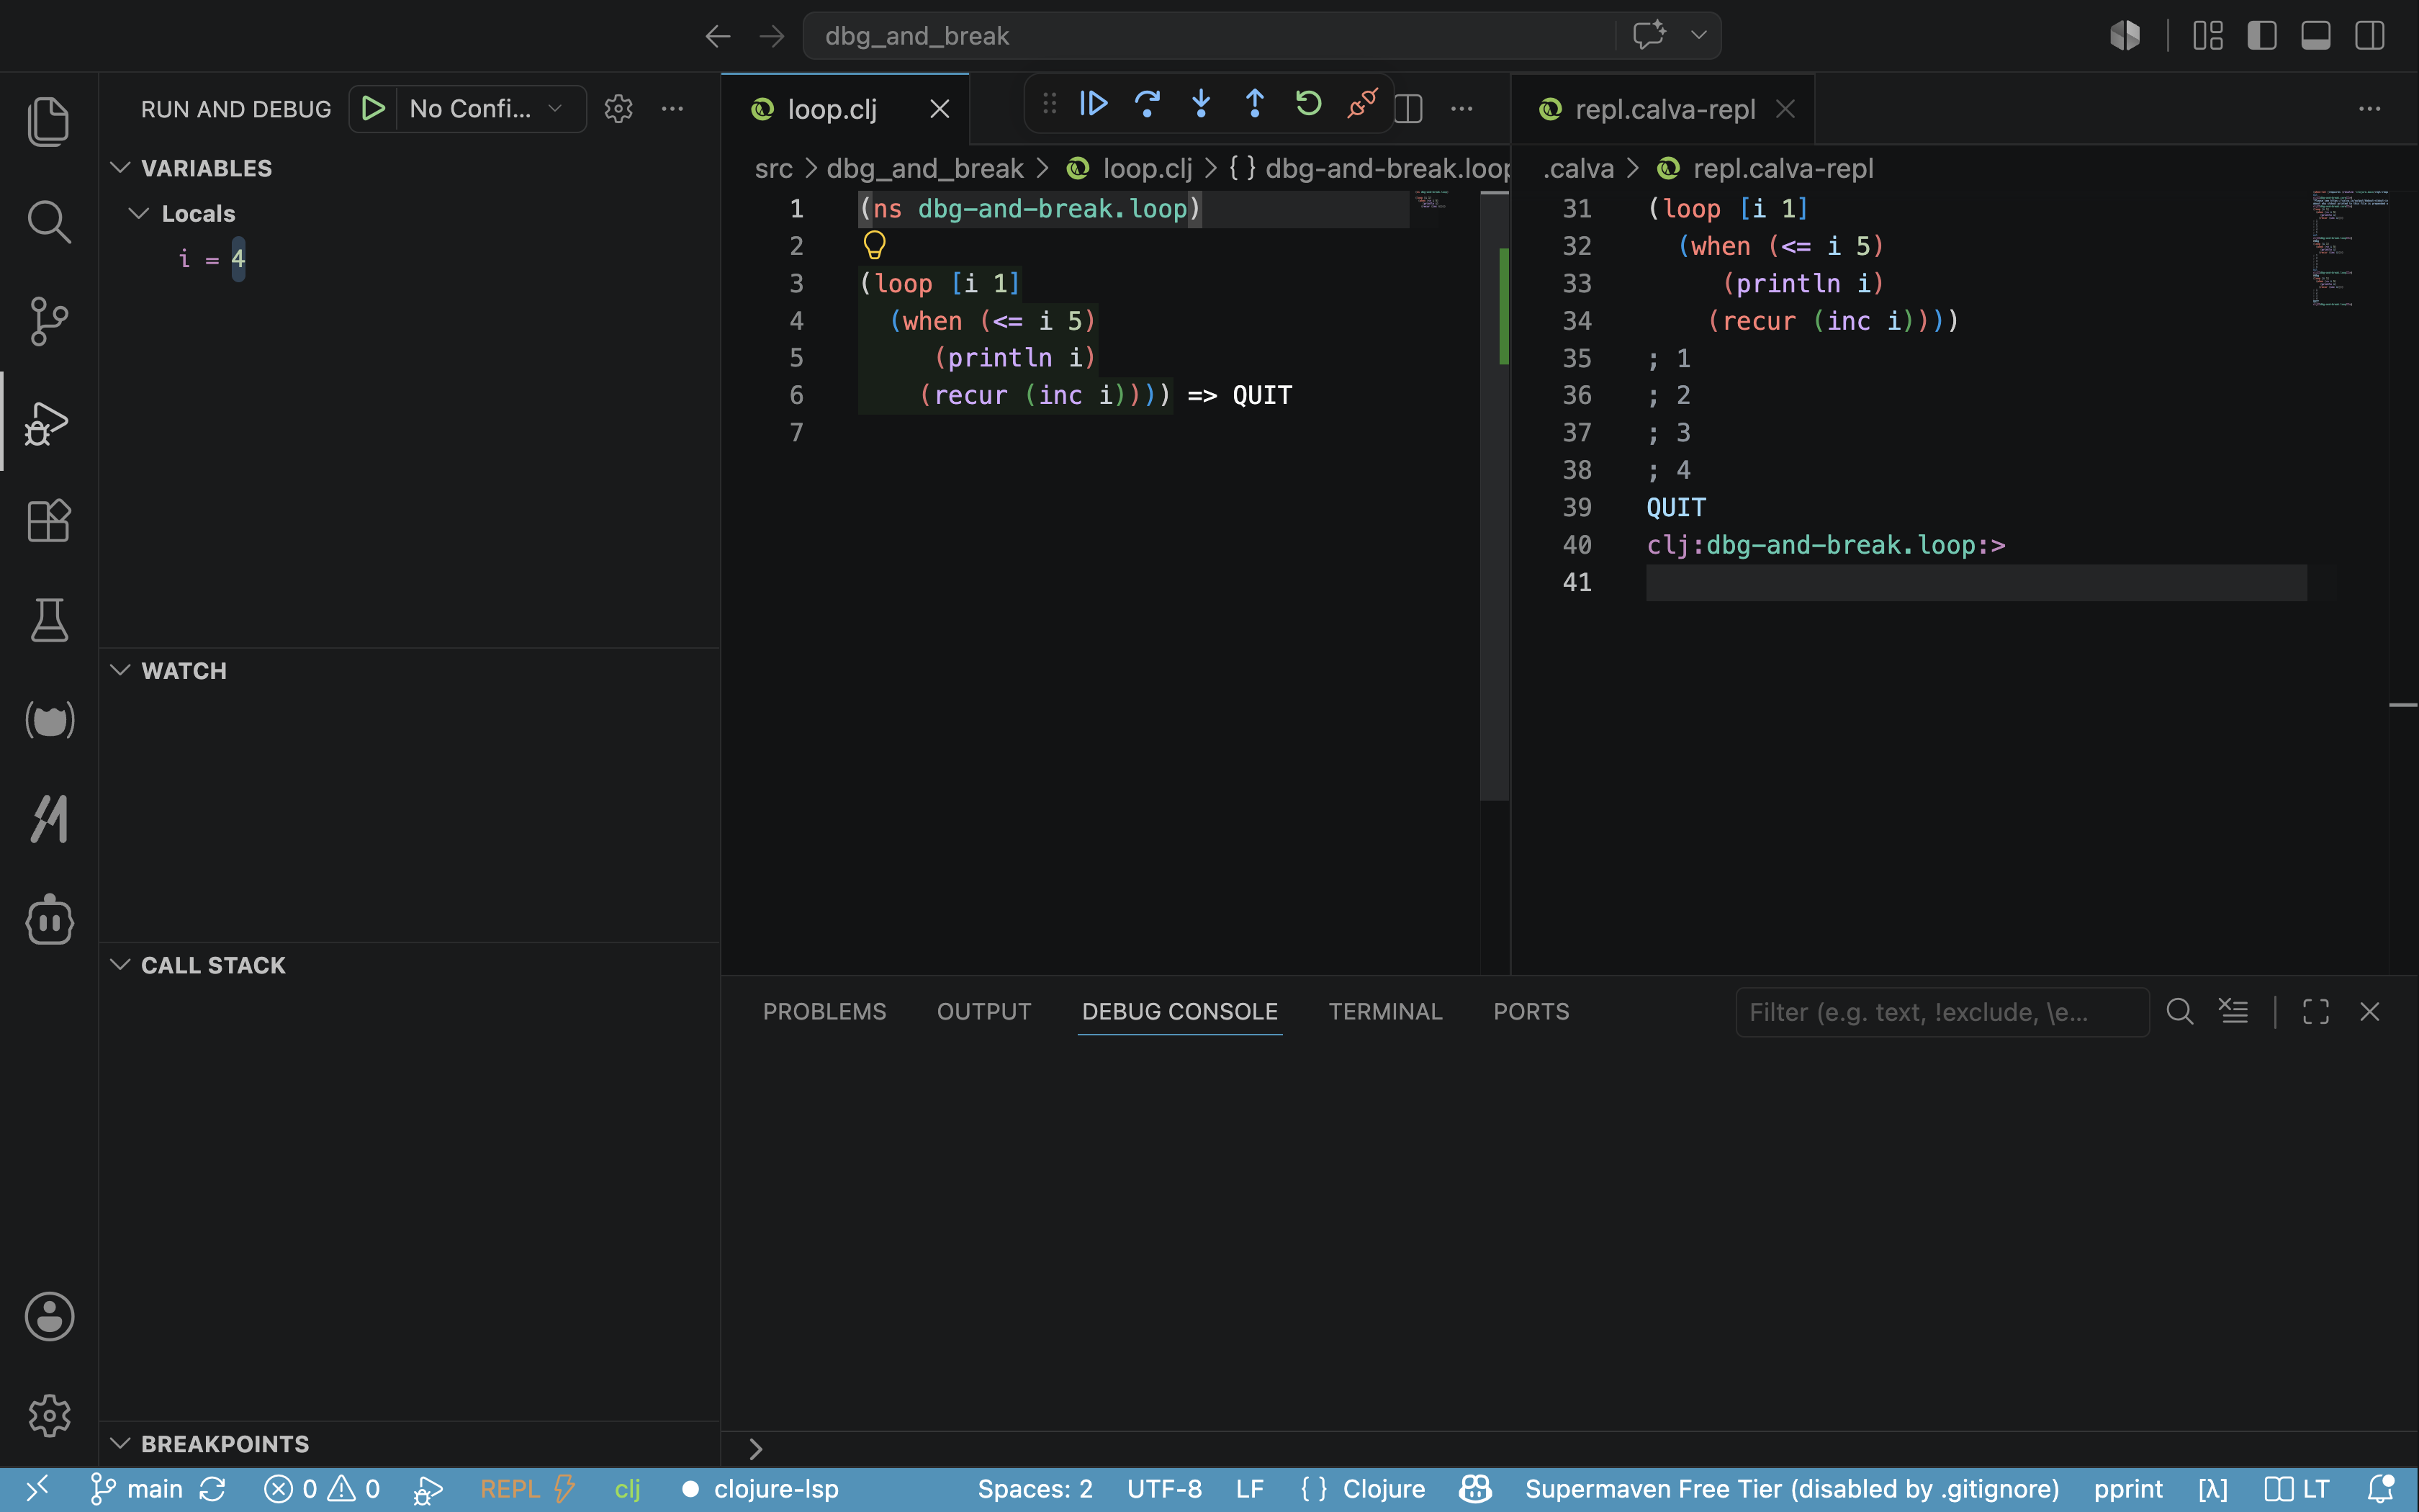Screen dimensions: 2419x1512
Task: Close the repl.calva-repl tab
Action: (1785, 108)
